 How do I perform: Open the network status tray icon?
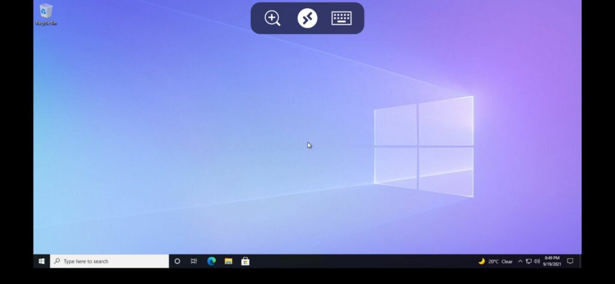pos(529,261)
